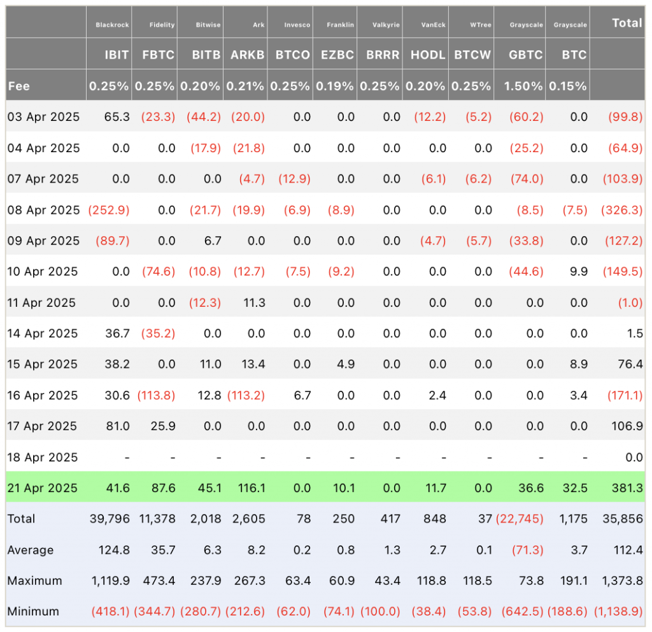Click the 116.1 ARKB inflow on 21 Apr

pos(251,488)
